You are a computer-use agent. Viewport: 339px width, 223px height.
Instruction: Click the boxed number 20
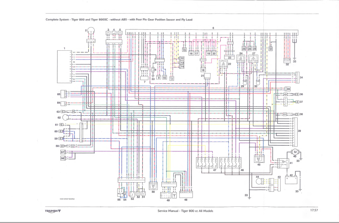point(214,53)
